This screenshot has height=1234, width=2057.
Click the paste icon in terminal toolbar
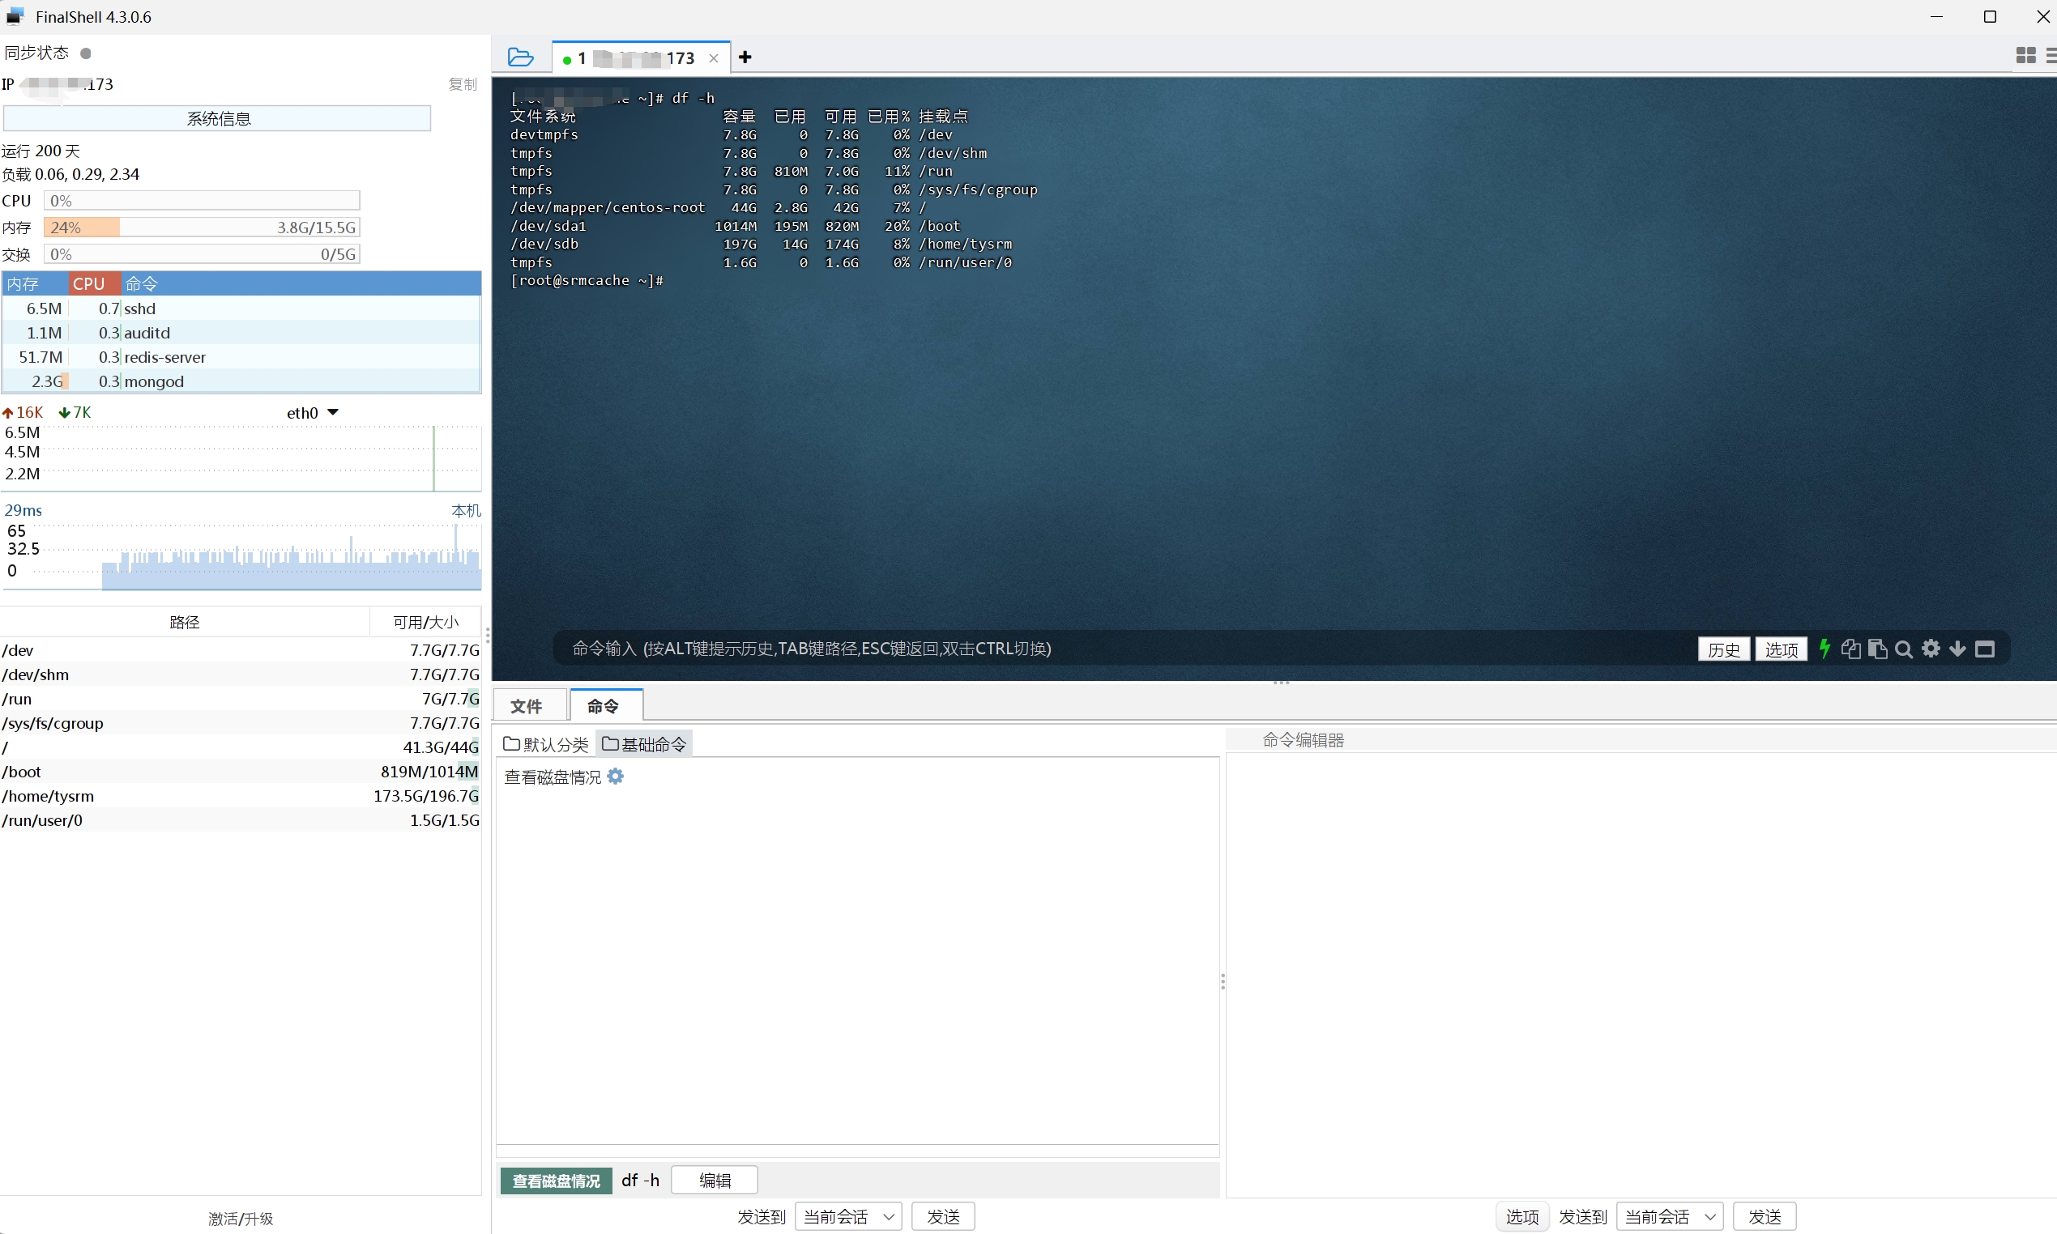(1877, 649)
